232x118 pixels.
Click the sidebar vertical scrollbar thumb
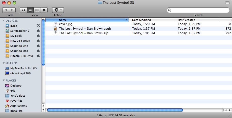click(x=43, y=42)
